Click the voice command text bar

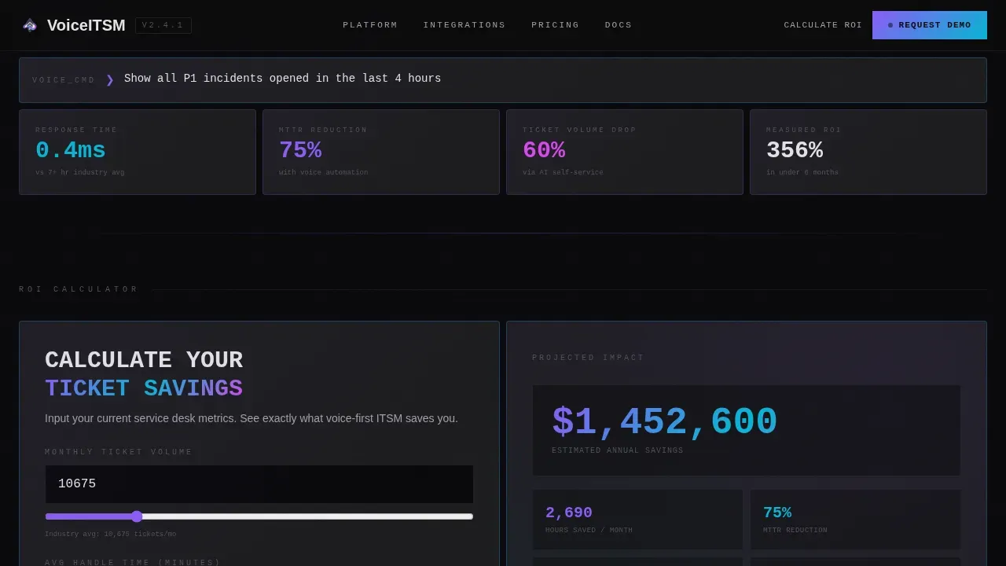click(x=503, y=80)
